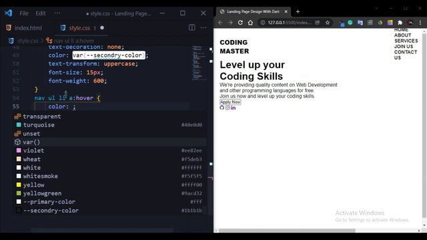Click the JOIN US nav link
This screenshot has width=427, height=240.
point(404,47)
